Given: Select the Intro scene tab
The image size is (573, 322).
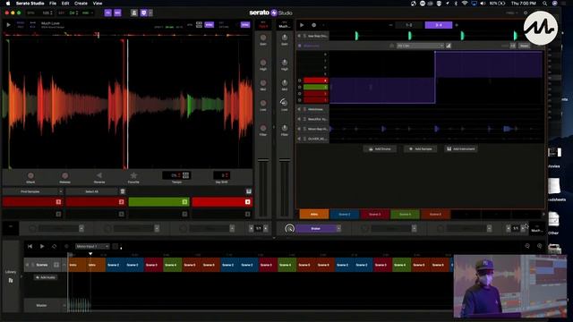Looking at the screenshot, I should click(x=314, y=215).
